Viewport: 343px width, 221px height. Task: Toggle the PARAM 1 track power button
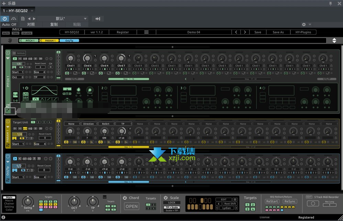point(8,122)
